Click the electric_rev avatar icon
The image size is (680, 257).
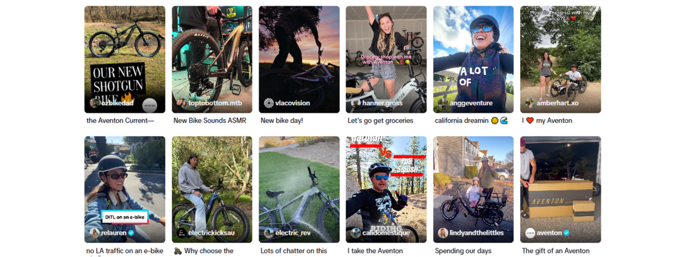pos(269,233)
